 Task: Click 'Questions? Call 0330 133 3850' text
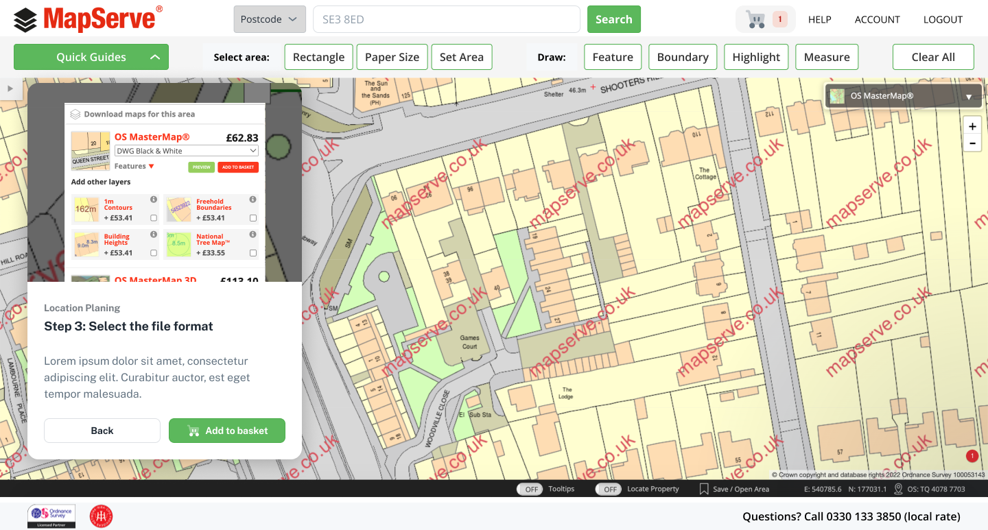coord(851,516)
